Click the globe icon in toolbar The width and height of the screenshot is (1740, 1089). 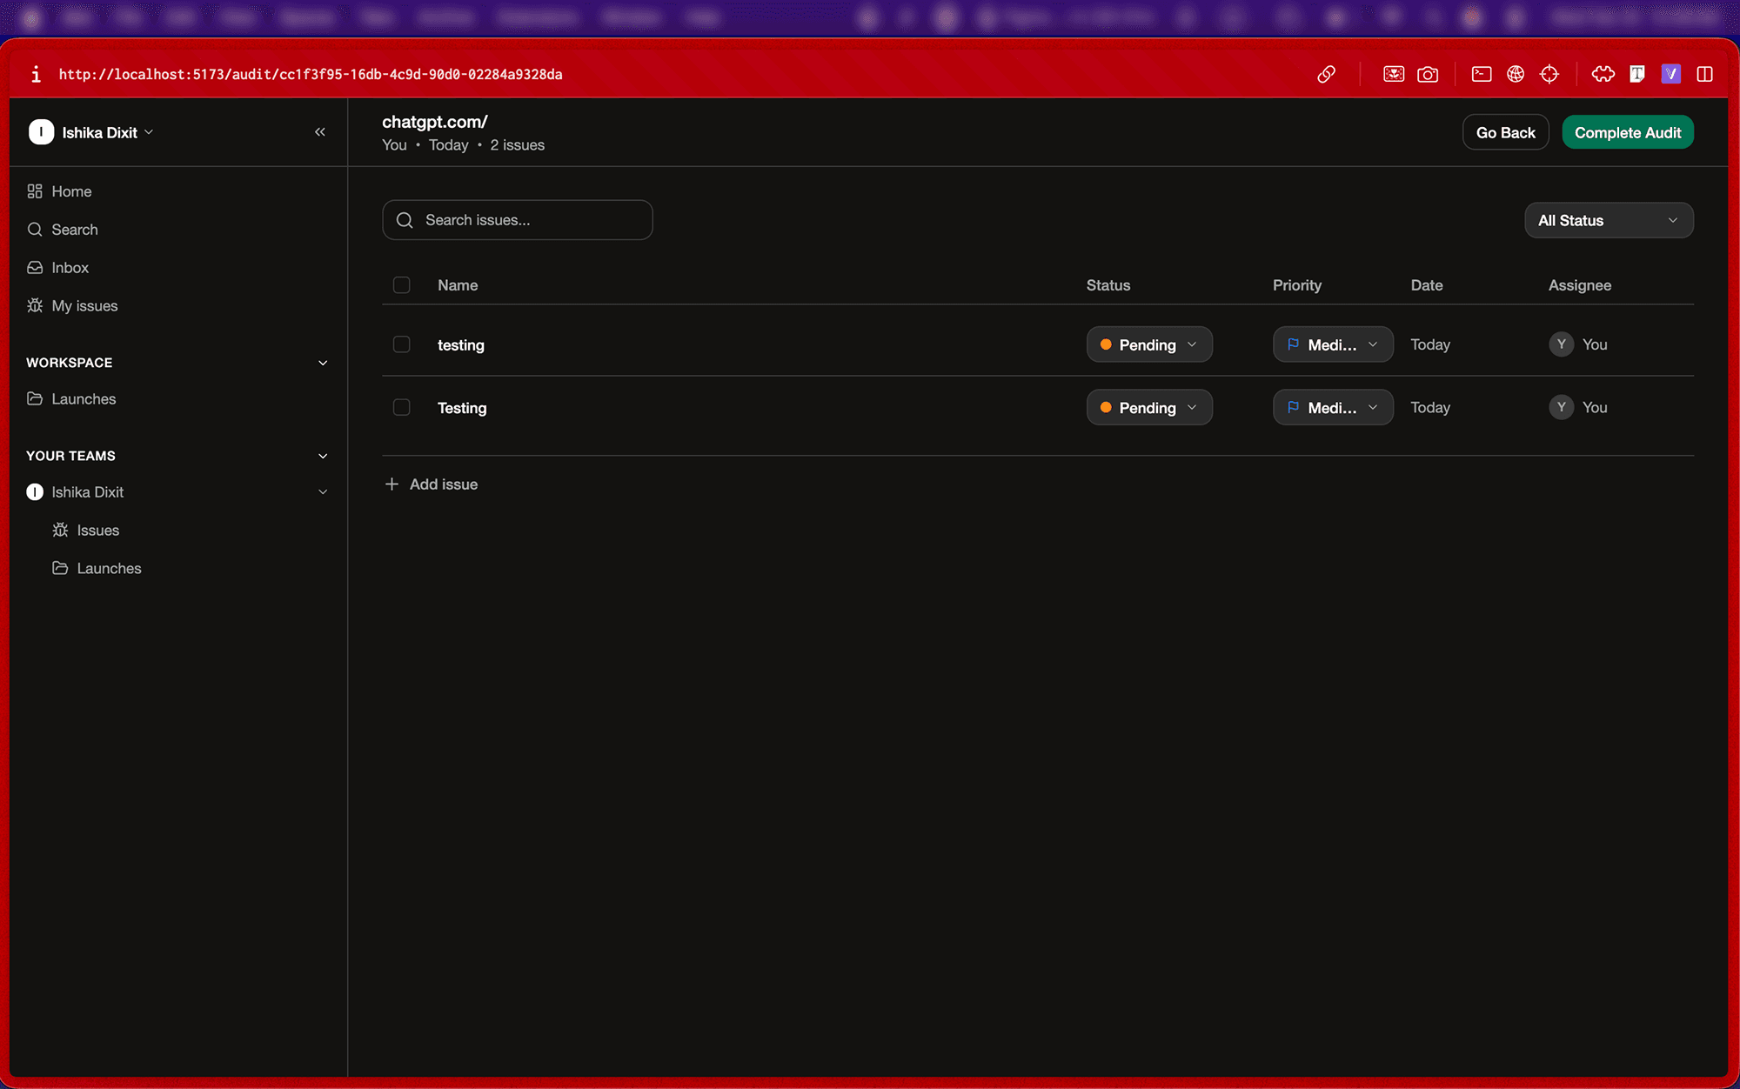pyautogui.click(x=1516, y=75)
